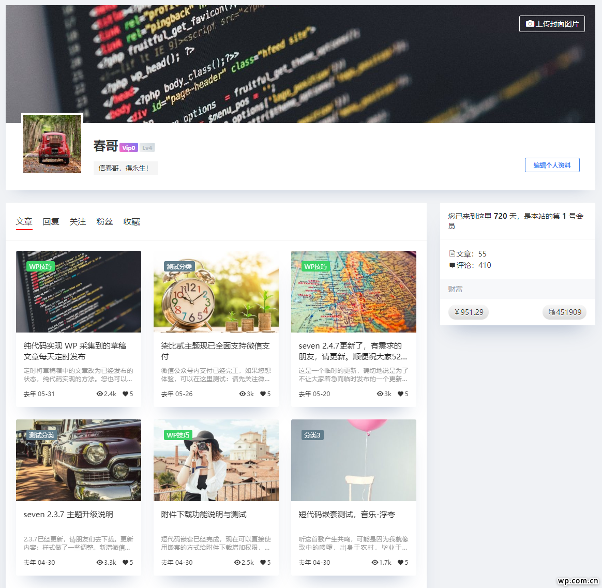The image size is (602, 588).
Task: Click the username 春哥
Action: (x=106, y=146)
